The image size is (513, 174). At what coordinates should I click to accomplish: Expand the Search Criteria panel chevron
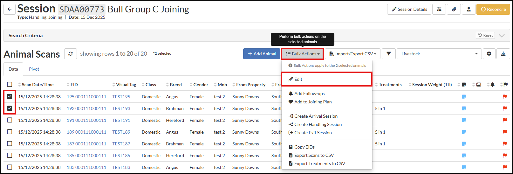point(502,35)
